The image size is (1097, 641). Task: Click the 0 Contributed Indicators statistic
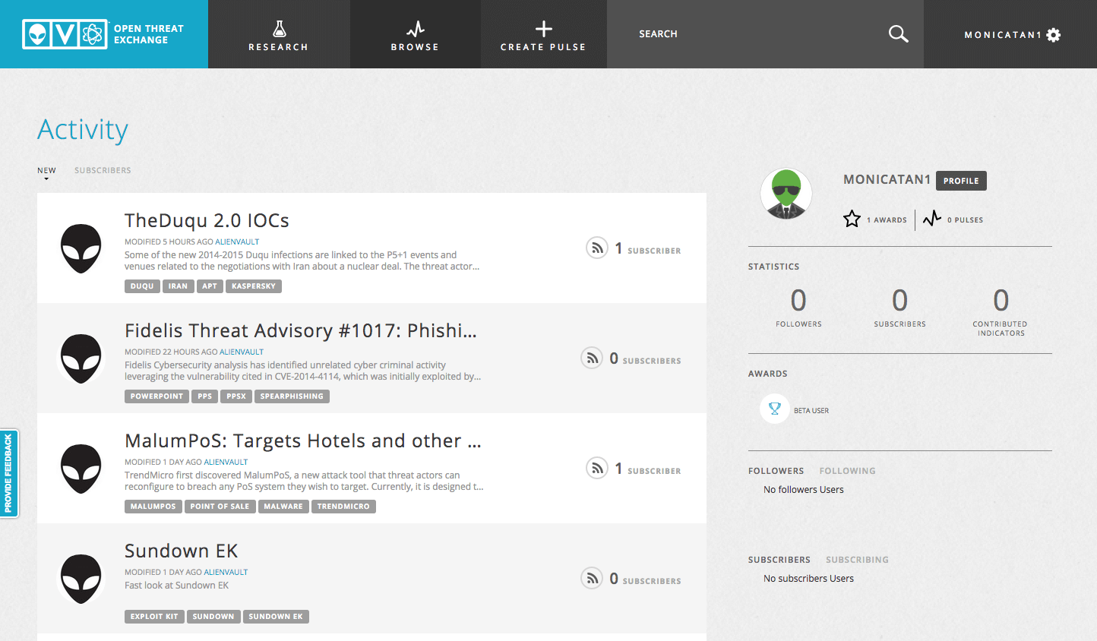[1001, 311]
